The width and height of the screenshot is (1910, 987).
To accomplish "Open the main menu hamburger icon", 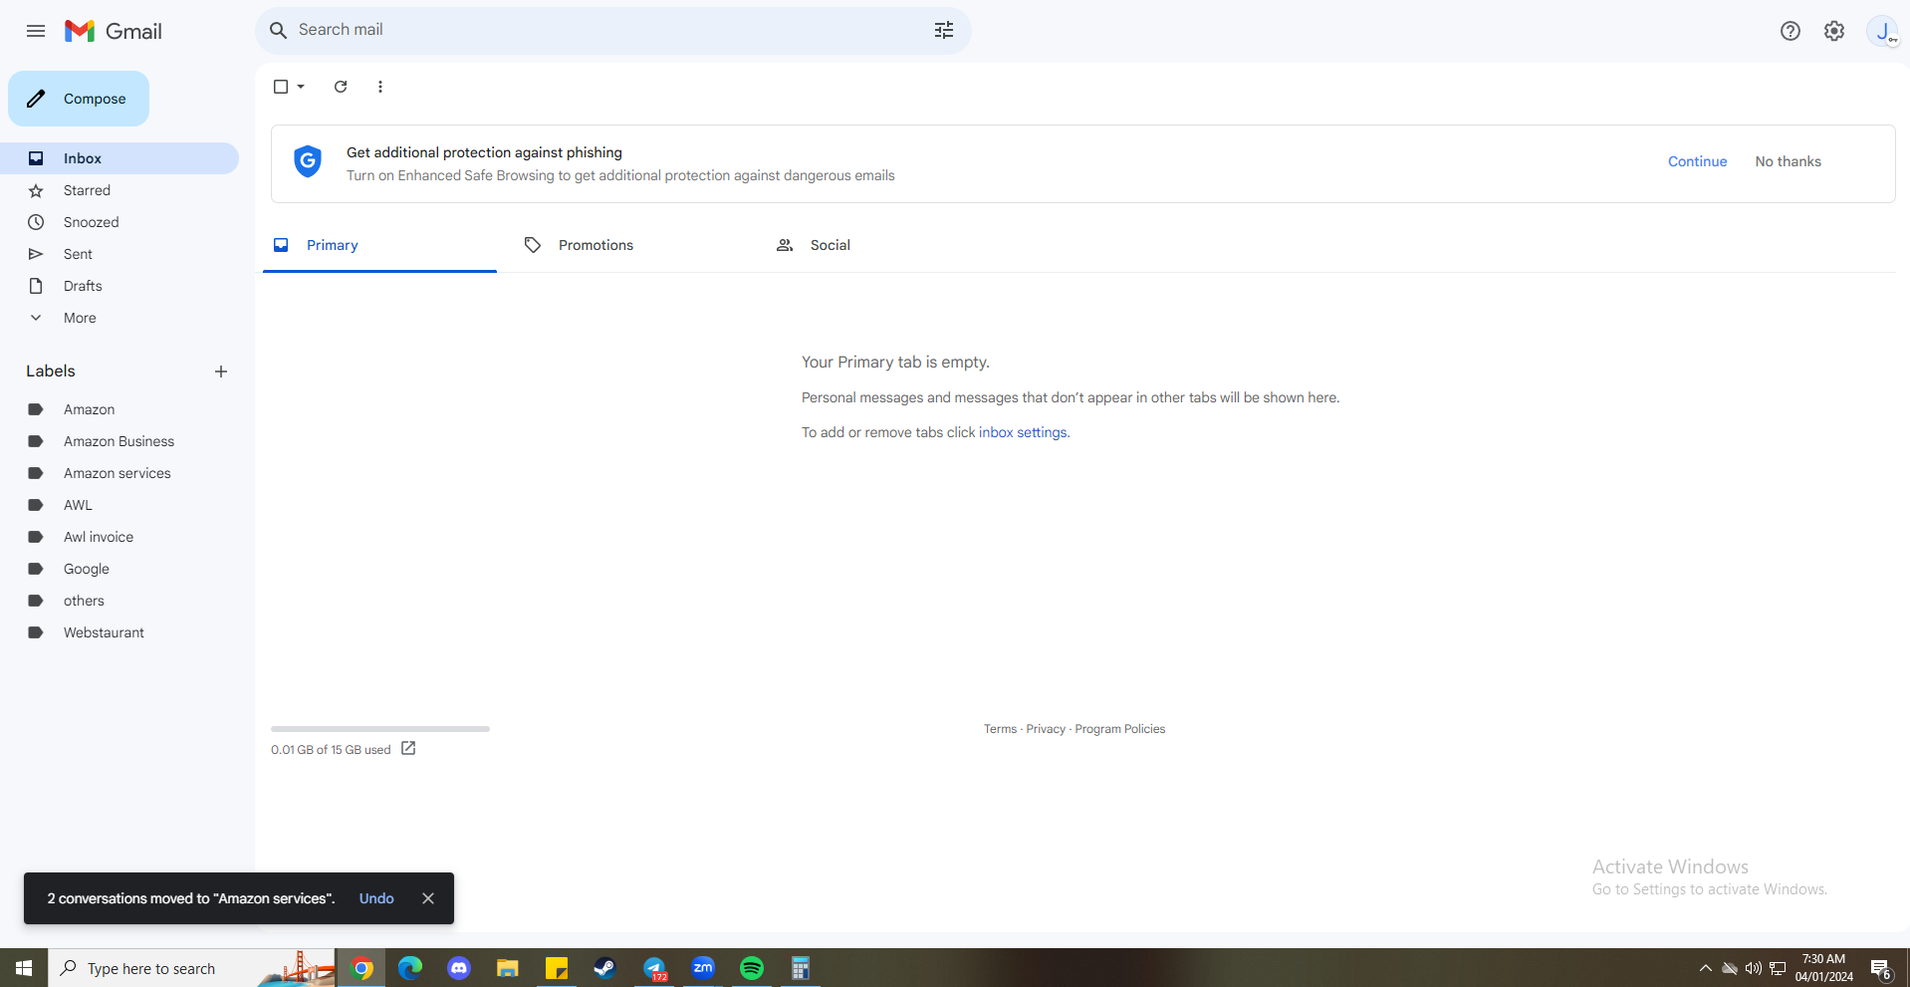I will [x=36, y=31].
